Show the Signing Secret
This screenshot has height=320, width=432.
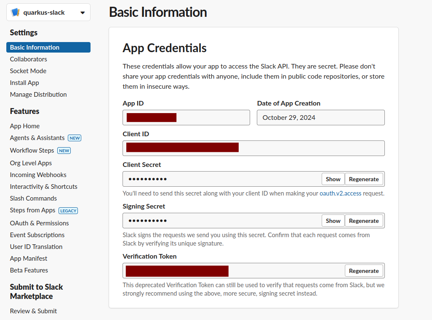[333, 221]
